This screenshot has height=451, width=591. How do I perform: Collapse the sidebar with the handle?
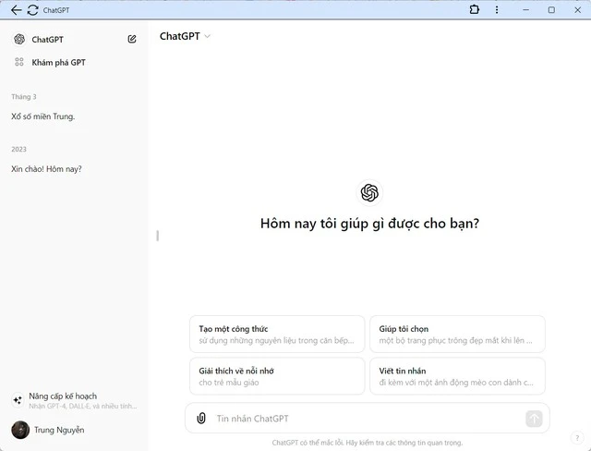158,236
